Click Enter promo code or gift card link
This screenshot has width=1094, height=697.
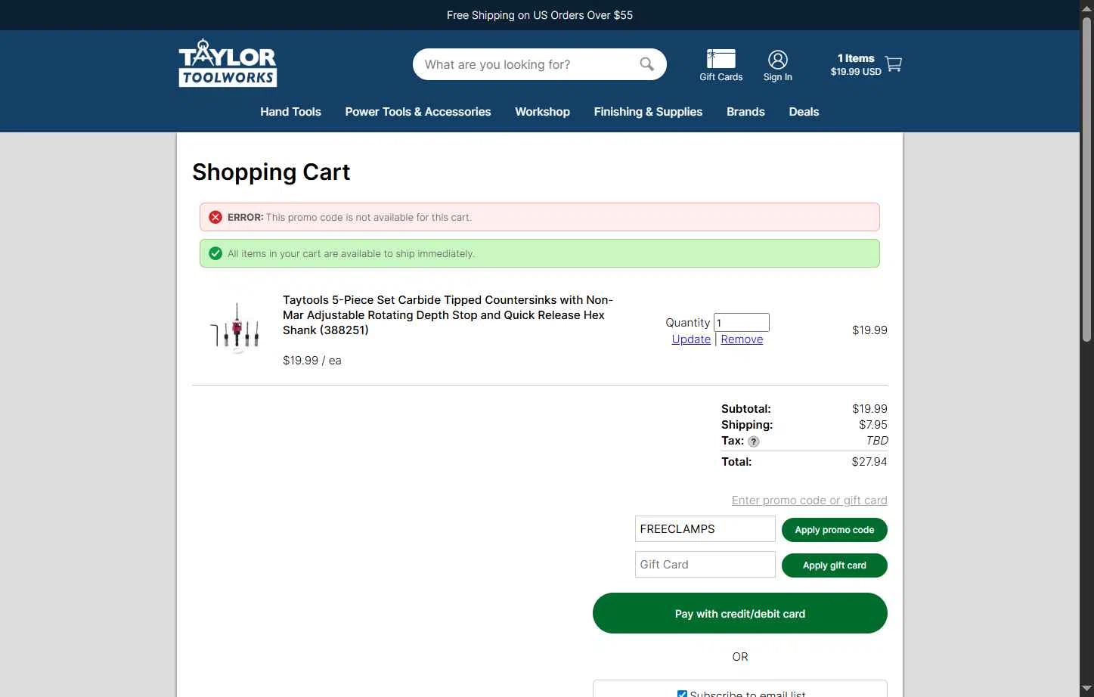coord(809,500)
